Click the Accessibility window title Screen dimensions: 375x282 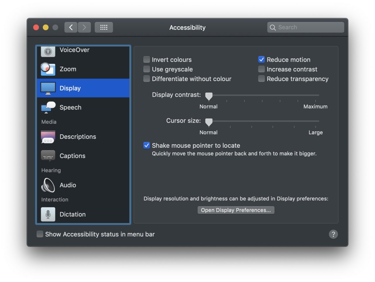[x=187, y=27]
